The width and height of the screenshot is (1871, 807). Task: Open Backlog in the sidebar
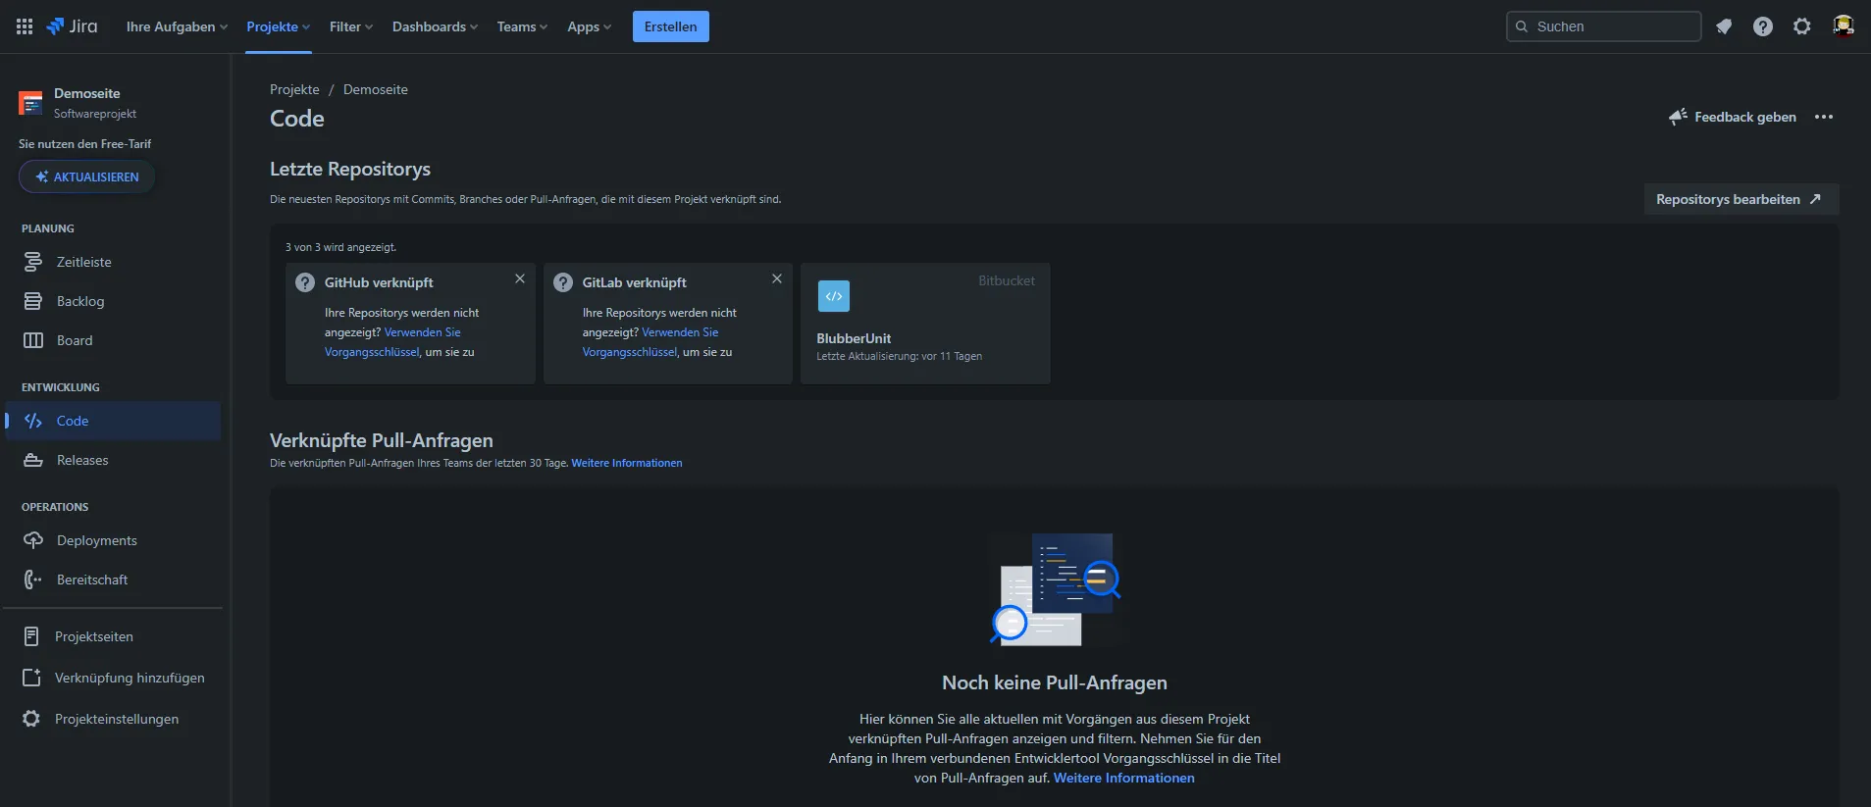[113, 301]
